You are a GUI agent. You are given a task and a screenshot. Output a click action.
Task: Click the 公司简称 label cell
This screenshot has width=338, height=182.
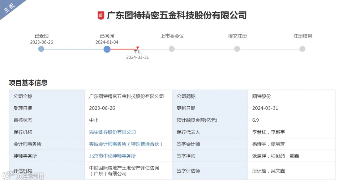coord(210,96)
